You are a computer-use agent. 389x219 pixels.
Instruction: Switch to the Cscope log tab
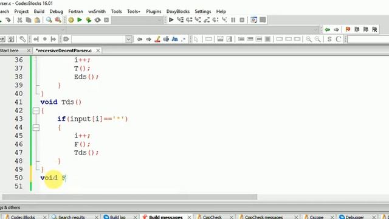click(316, 217)
